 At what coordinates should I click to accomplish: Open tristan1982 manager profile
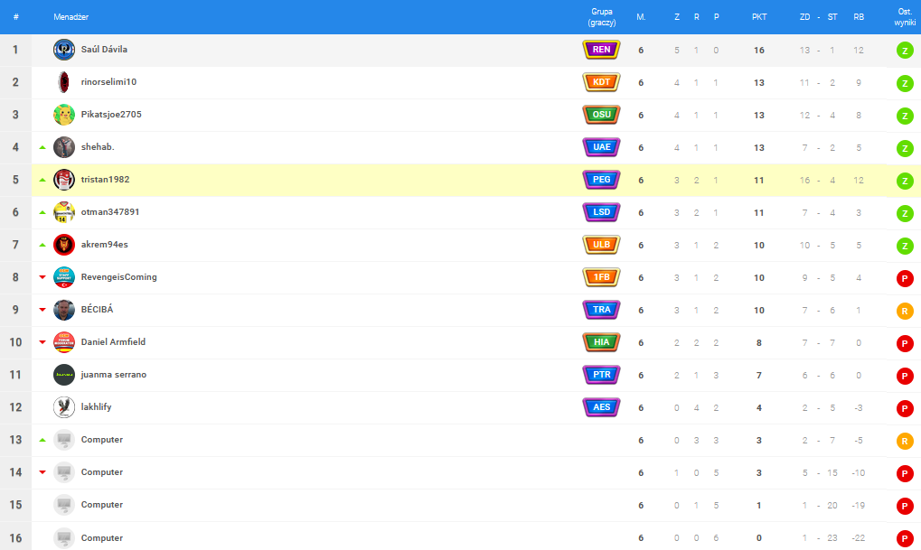105,180
